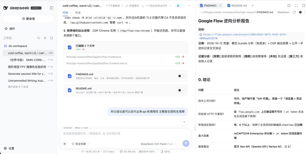Screen dimensions: 306x154
Task: Open flow-frontend.ts edited file row
Action: (125, 57)
